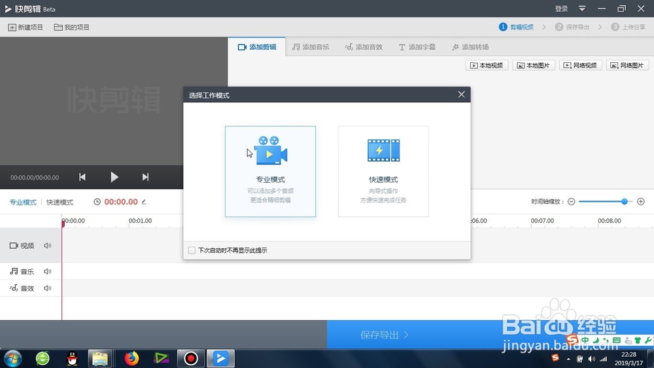Image resolution: width=654 pixels, height=368 pixels.
Task: Click the 快剪辑 app logo icon
Action: [8, 9]
